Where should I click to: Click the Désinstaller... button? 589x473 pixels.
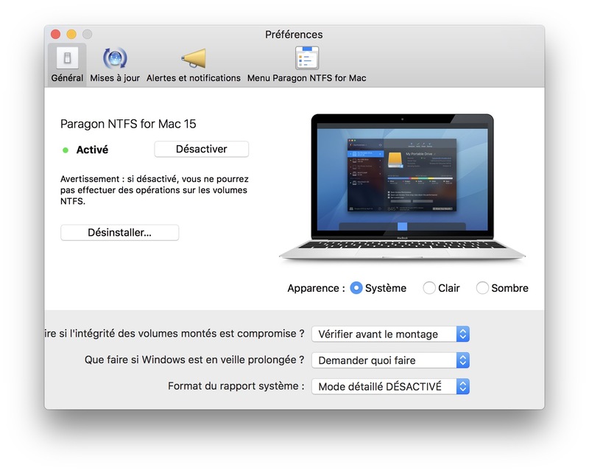point(119,233)
